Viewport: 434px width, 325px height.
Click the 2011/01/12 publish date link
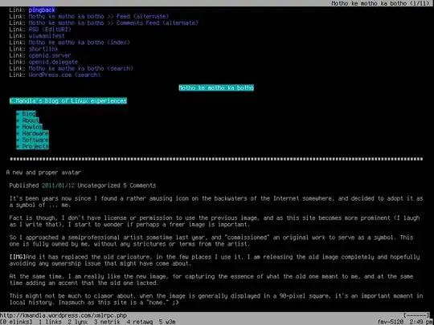tap(58, 185)
